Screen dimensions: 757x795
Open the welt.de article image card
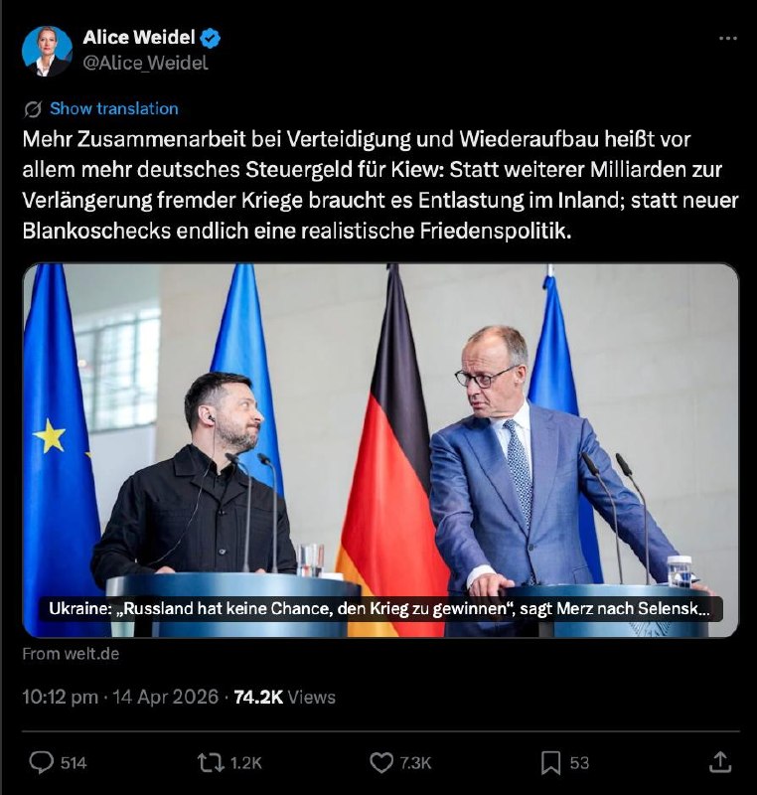click(380, 450)
